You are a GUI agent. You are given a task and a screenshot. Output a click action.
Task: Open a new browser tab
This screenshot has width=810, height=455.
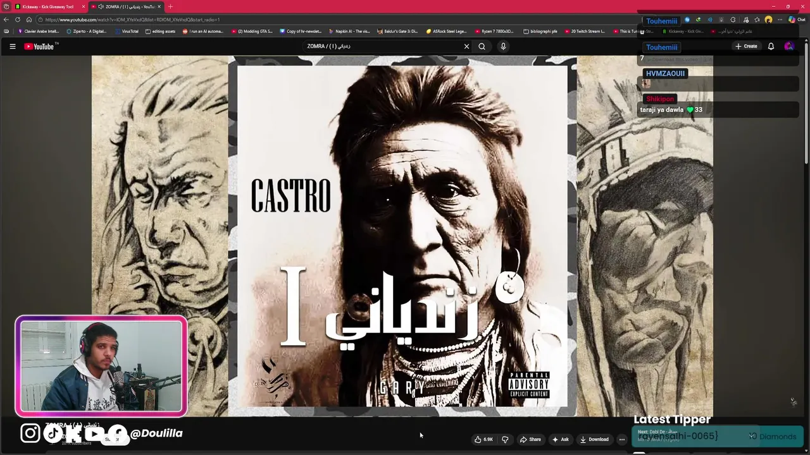(x=170, y=6)
